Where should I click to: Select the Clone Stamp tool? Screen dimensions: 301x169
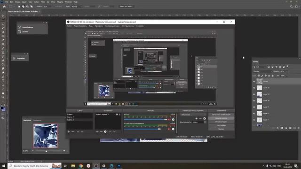click(x=3, y=52)
